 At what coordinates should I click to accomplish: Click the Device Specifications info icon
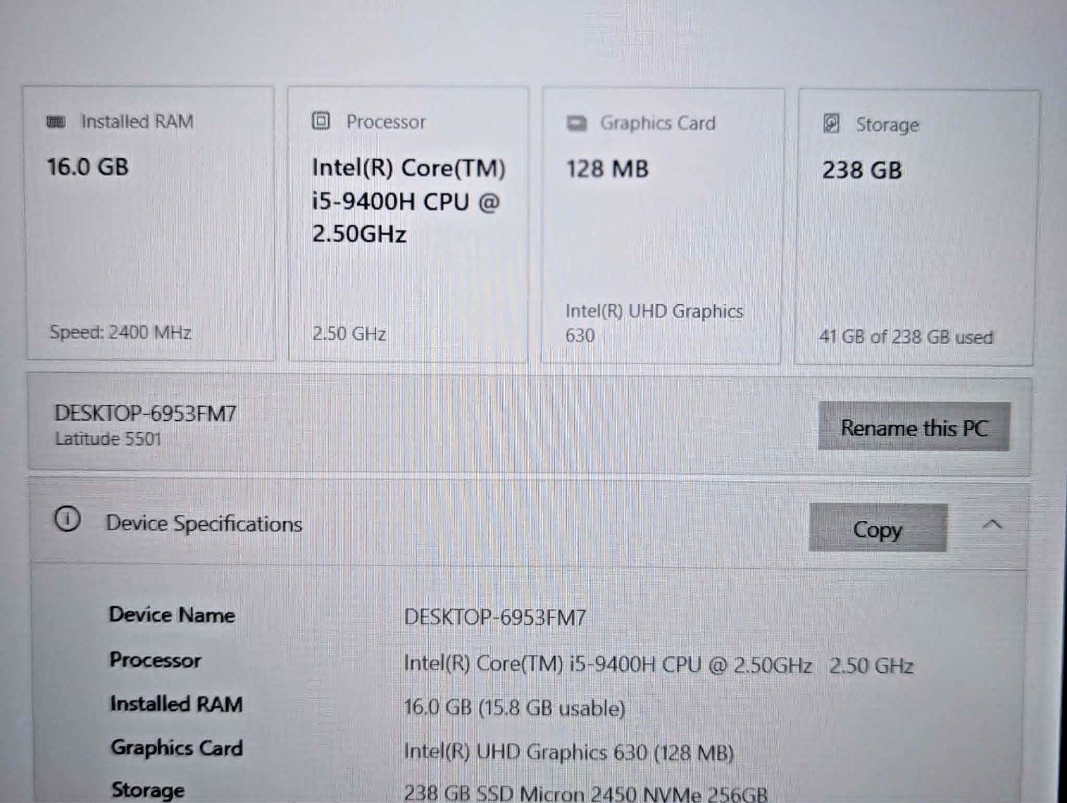(x=67, y=519)
